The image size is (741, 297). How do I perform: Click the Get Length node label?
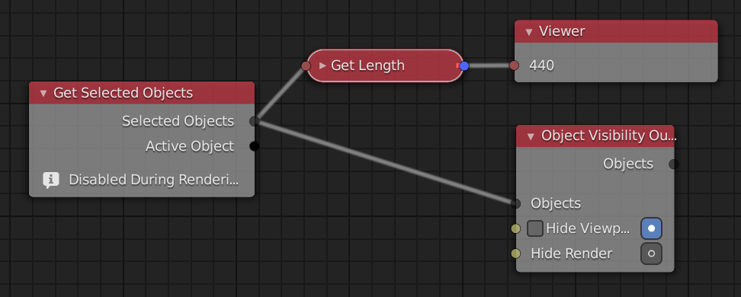point(367,65)
